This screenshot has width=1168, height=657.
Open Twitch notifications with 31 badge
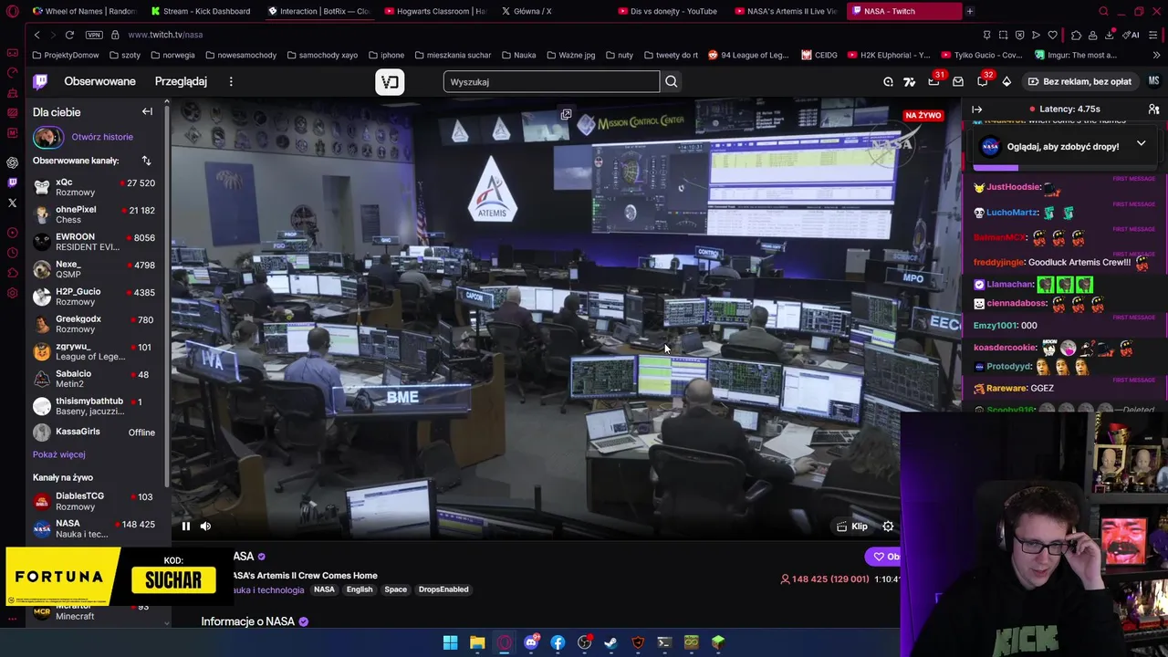click(933, 81)
